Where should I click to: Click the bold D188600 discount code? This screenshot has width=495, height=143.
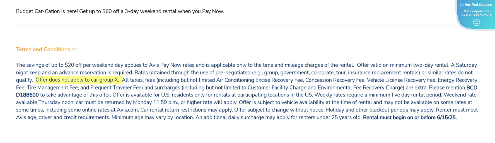click(x=27, y=95)
